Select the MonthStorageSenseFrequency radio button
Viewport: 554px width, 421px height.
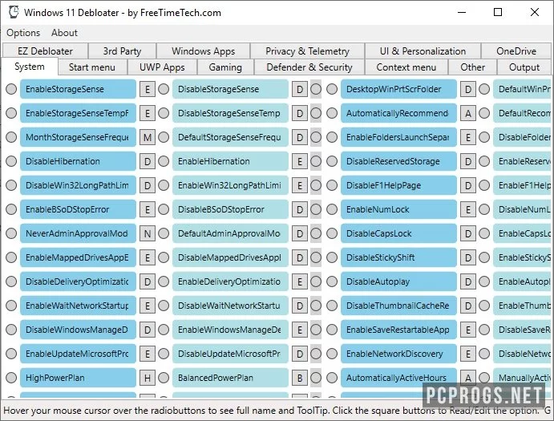[x=11, y=137]
